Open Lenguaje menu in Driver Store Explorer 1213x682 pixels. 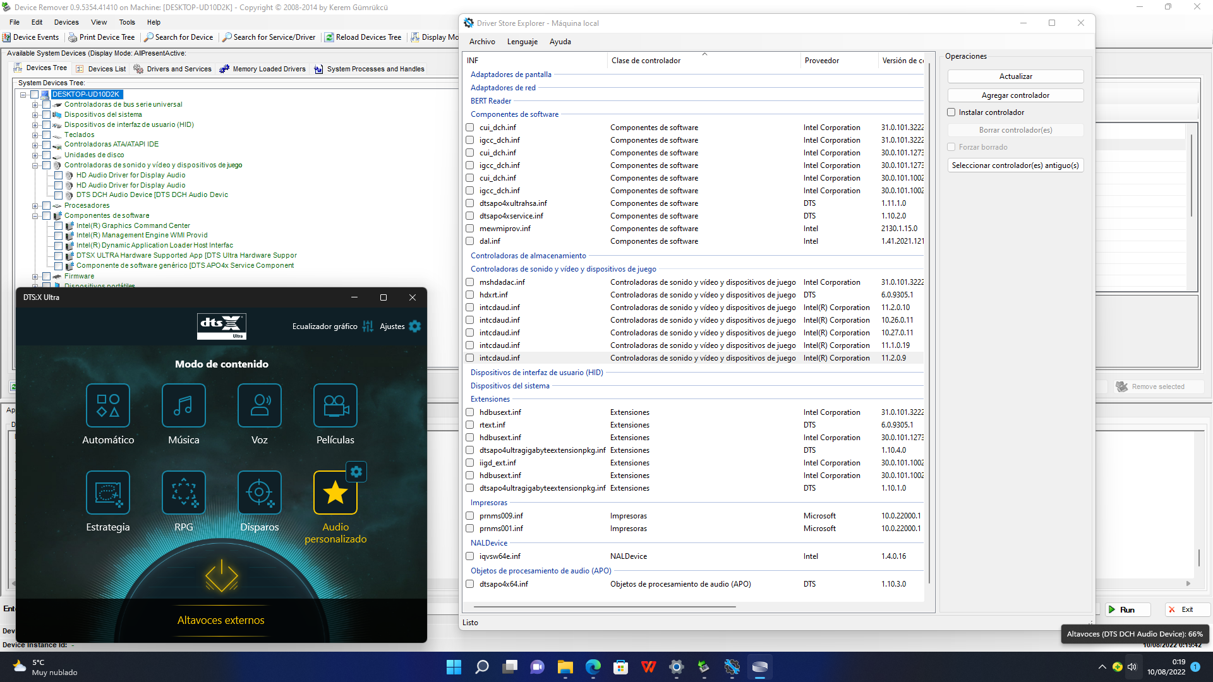[522, 42]
